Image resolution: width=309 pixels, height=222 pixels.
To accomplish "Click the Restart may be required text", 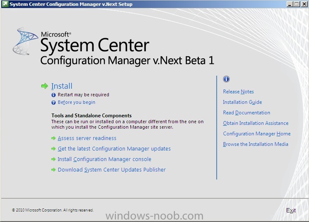I will point(83,95).
